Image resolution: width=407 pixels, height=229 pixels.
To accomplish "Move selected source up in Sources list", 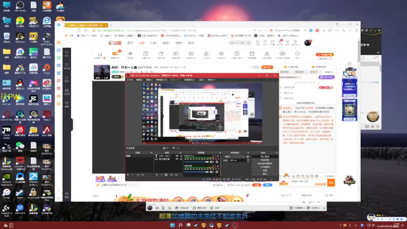I will point(171,175).
